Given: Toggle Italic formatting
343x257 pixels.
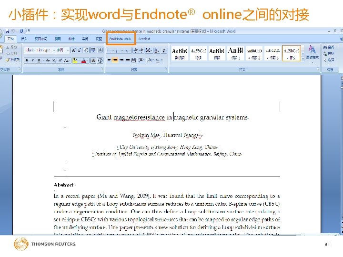Looking at the screenshot, I should tap(32, 60).
